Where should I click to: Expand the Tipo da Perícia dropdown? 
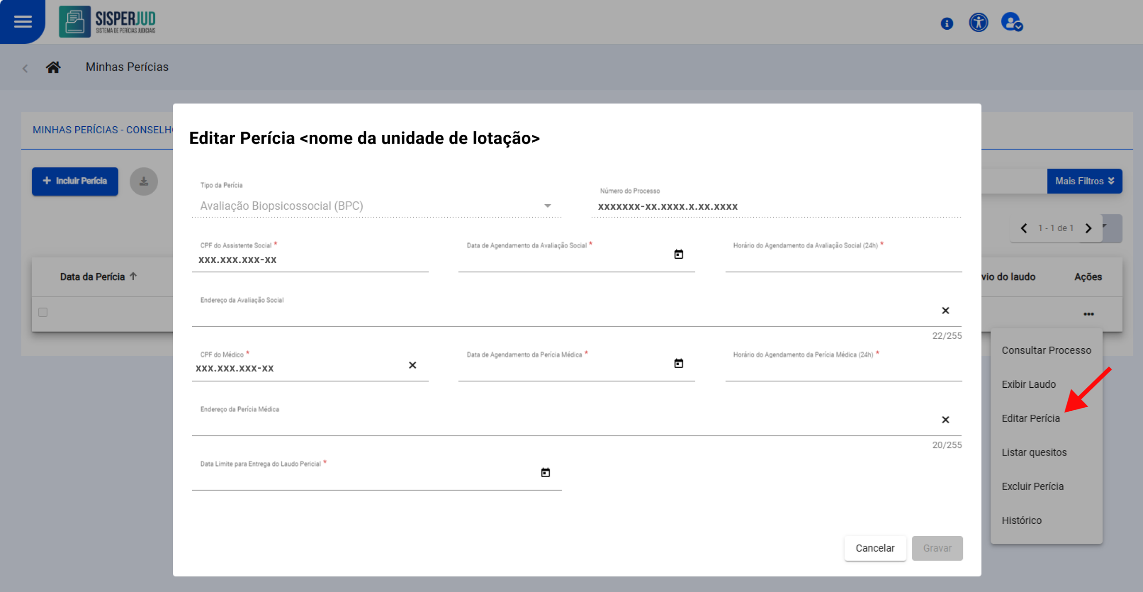click(547, 206)
